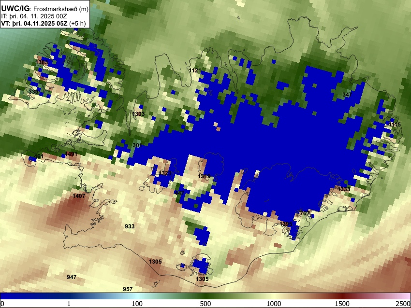Select the 1491 value label
The width and height of the screenshot is (411, 308).
point(71,154)
